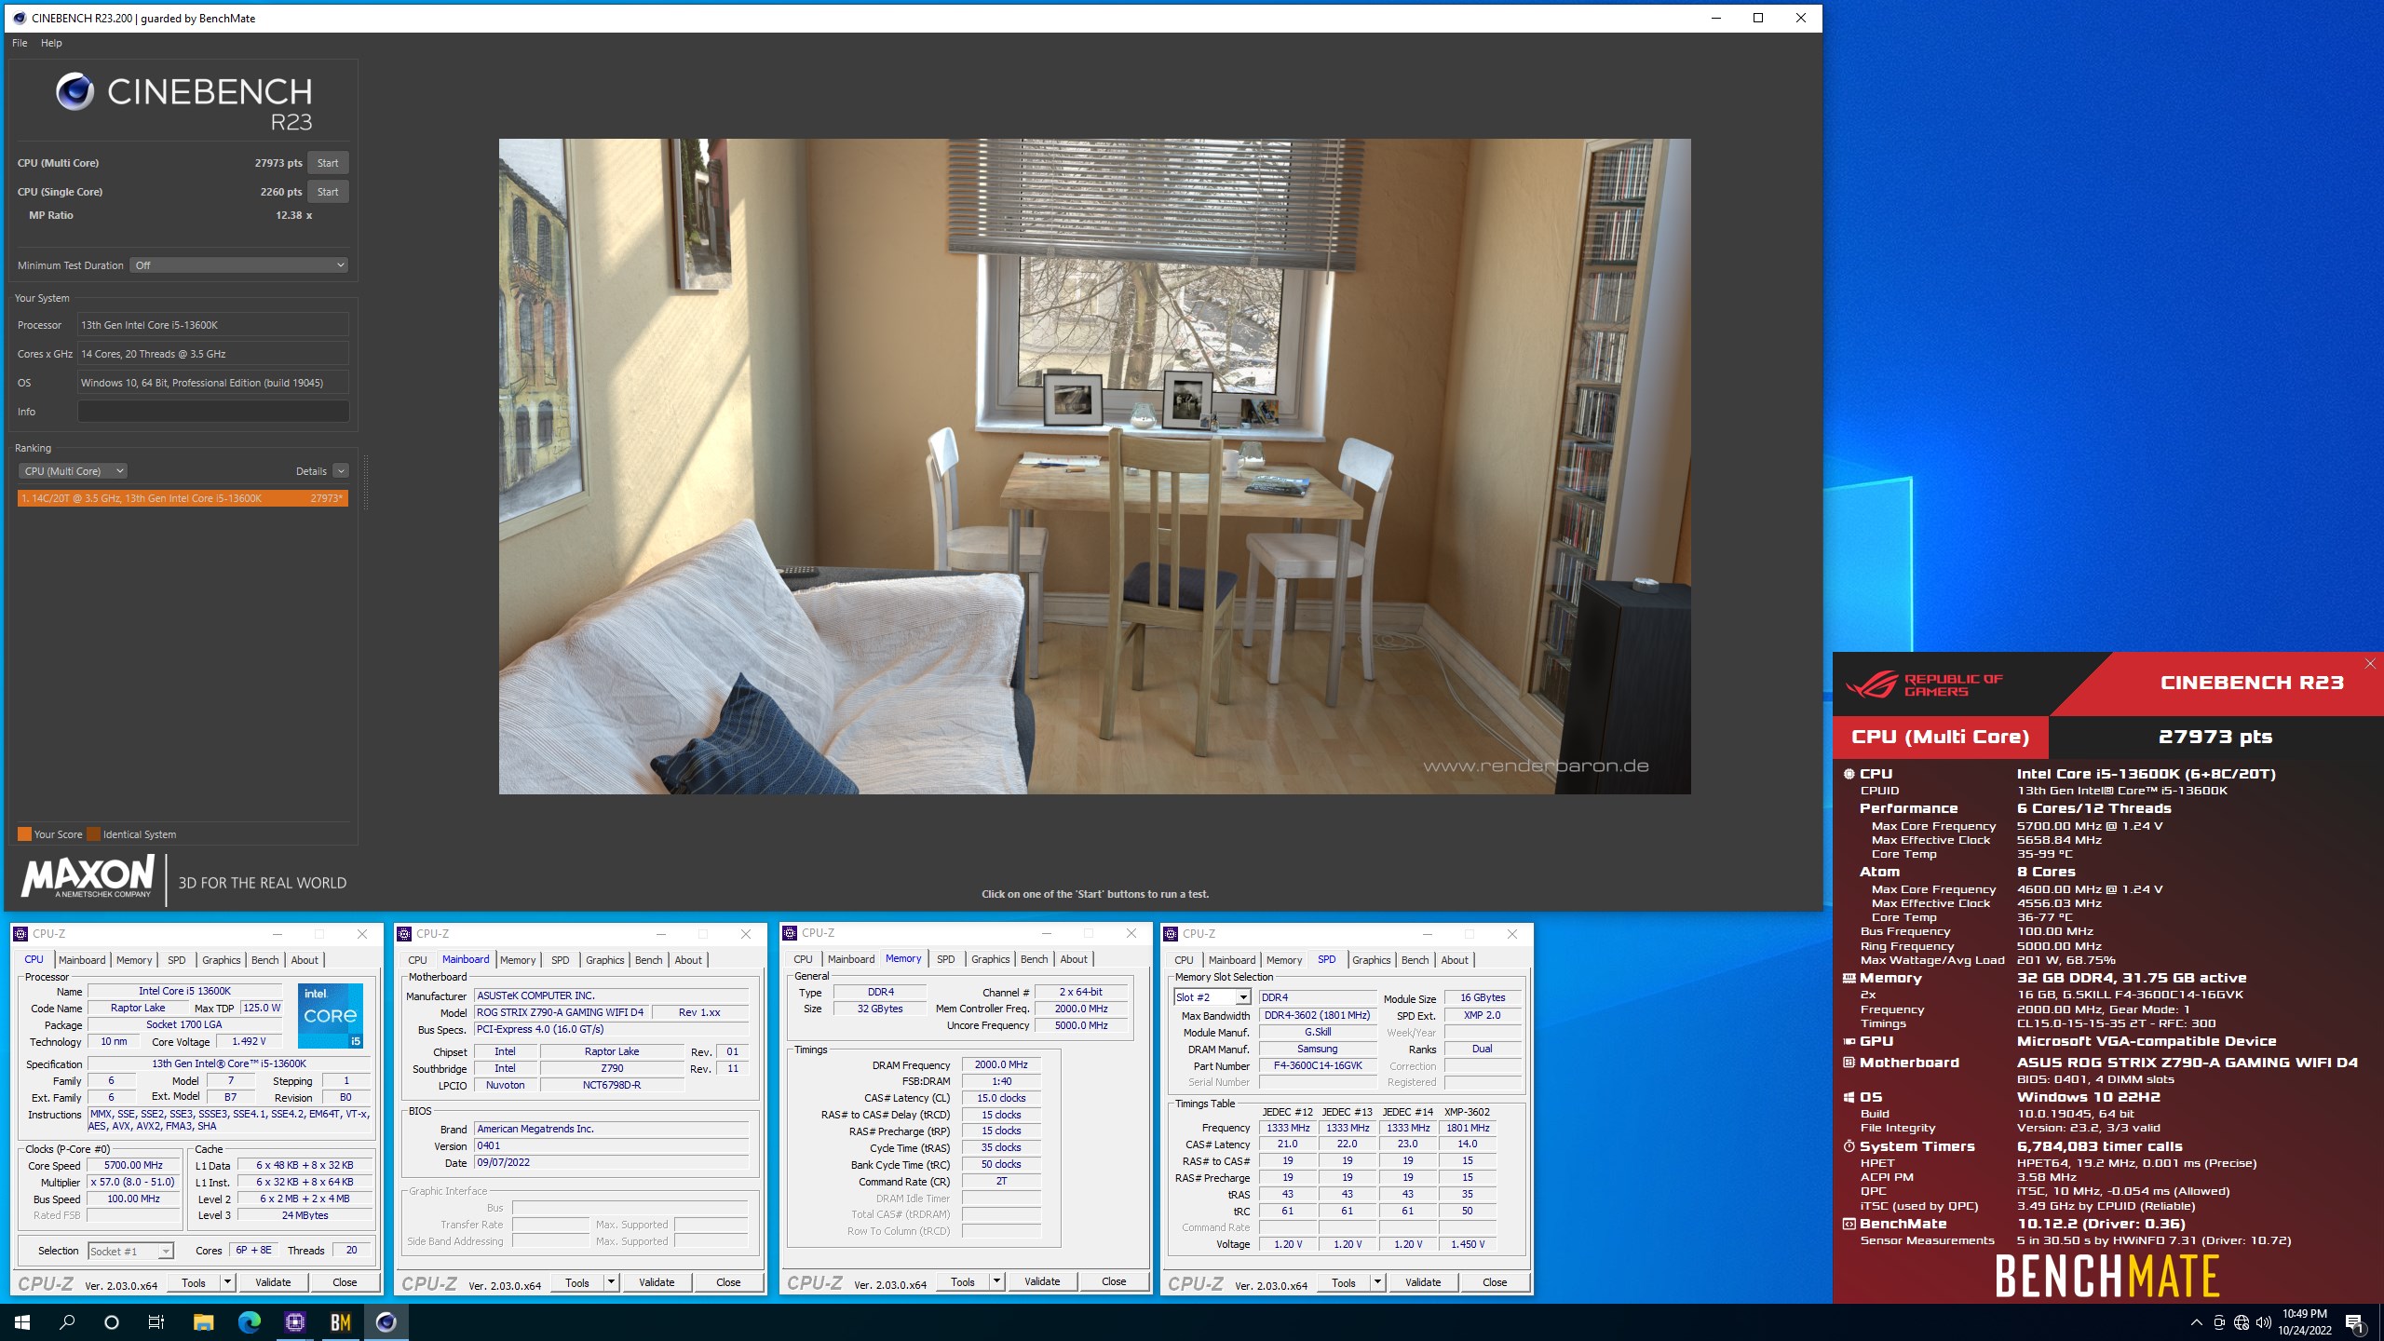Open Bench tab in CPU-Z CPU window

click(265, 960)
